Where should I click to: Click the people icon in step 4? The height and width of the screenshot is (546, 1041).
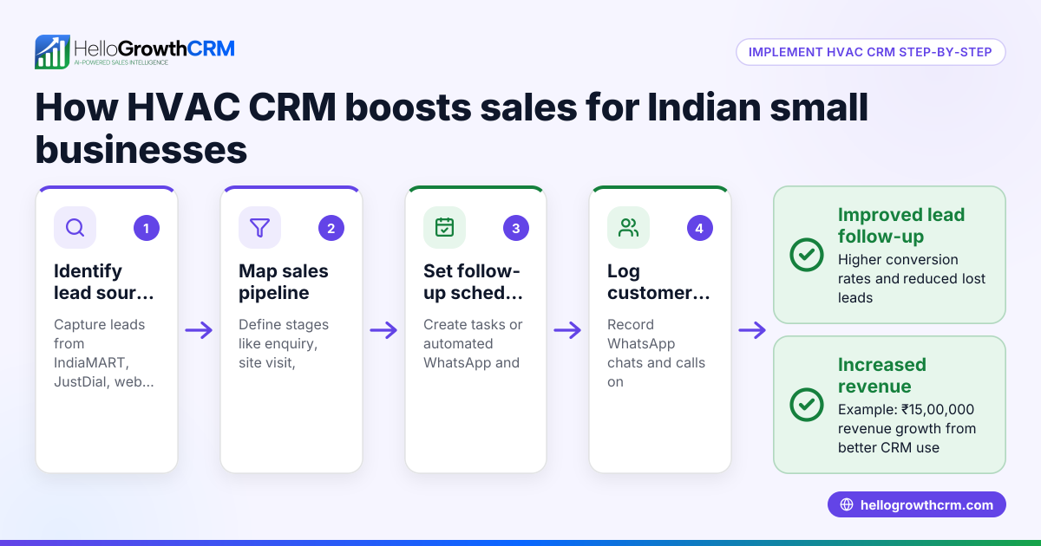tap(629, 228)
